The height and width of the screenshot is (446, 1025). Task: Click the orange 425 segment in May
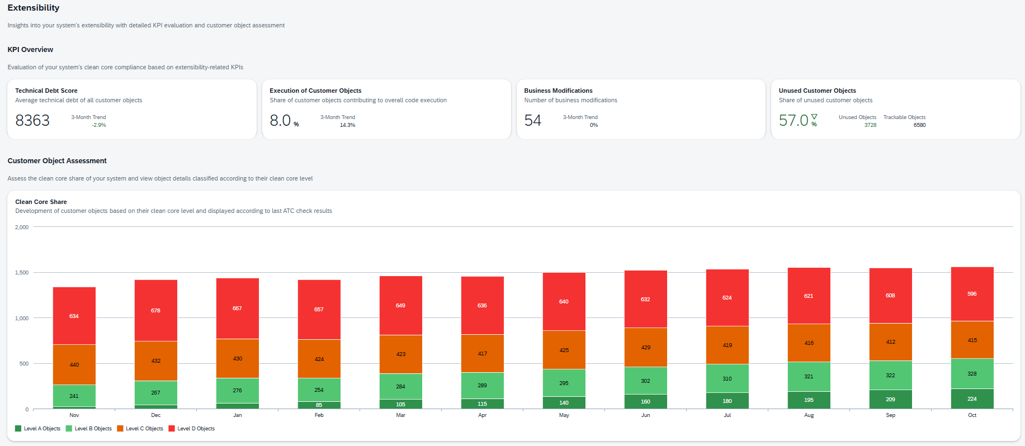point(564,350)
